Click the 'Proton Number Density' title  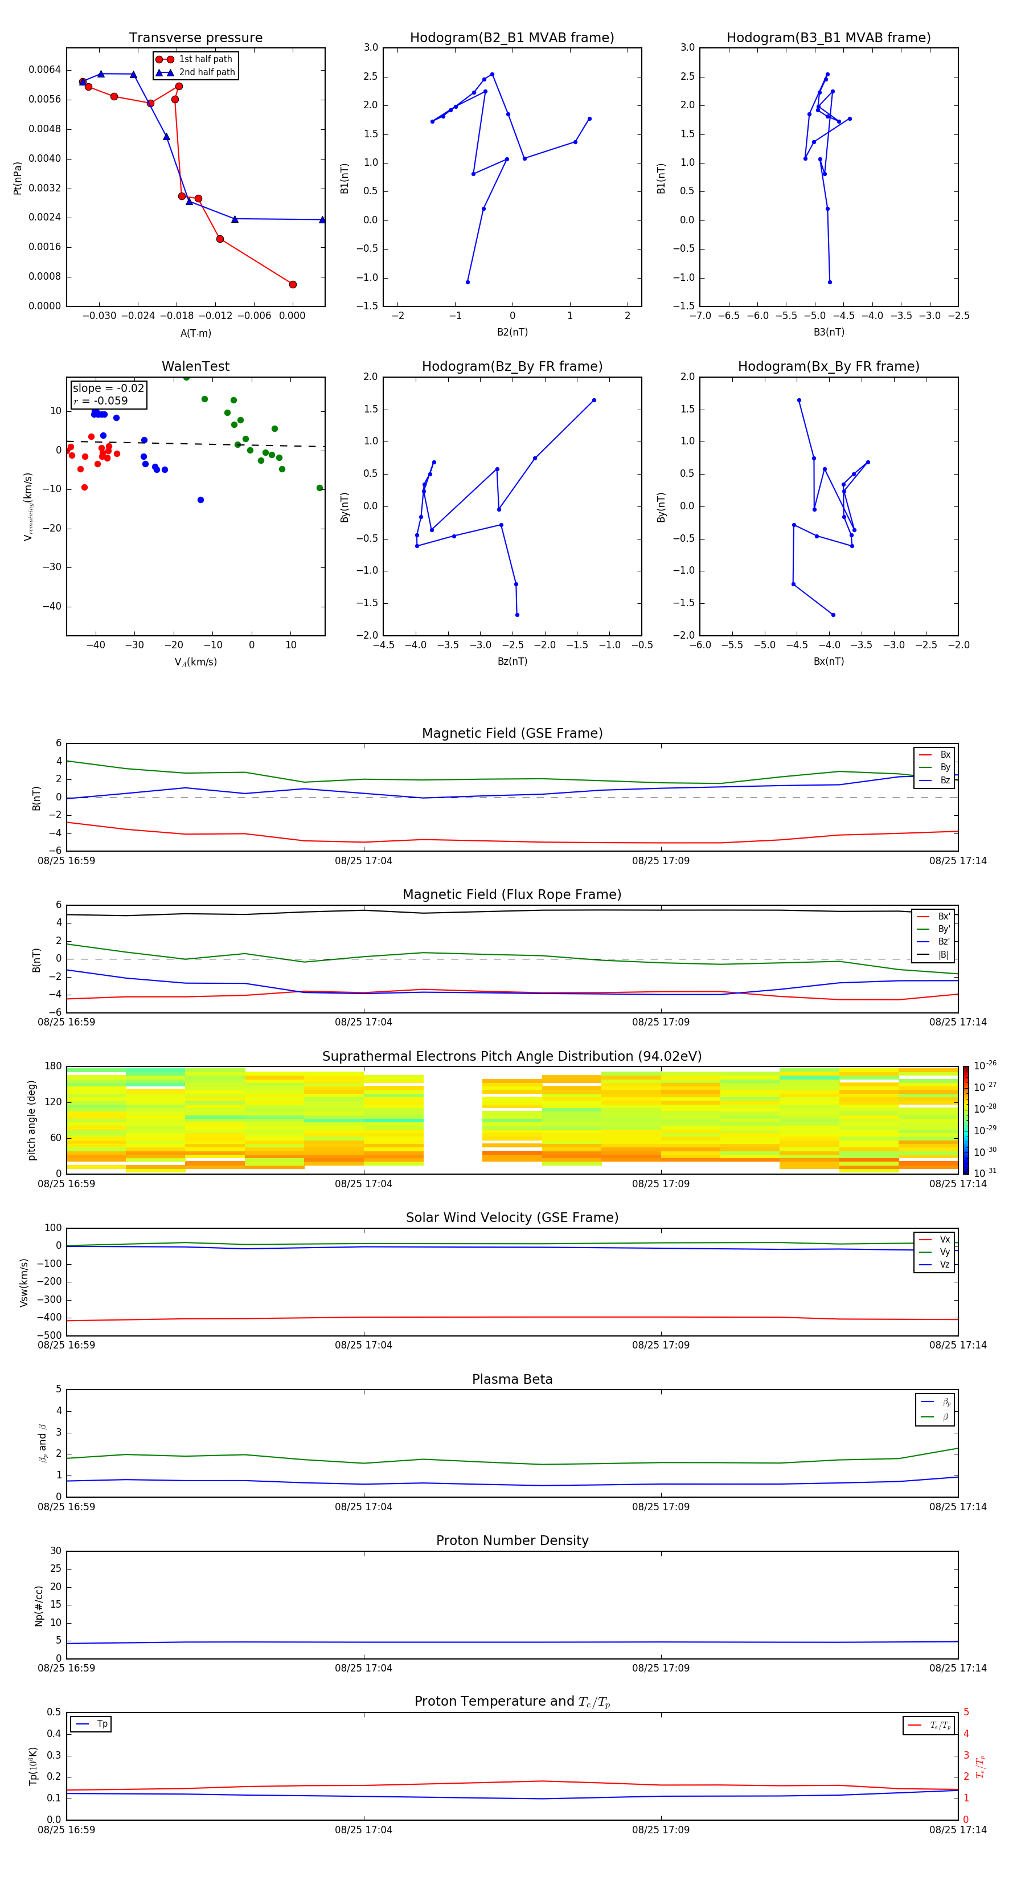[x=512, y=1540]
